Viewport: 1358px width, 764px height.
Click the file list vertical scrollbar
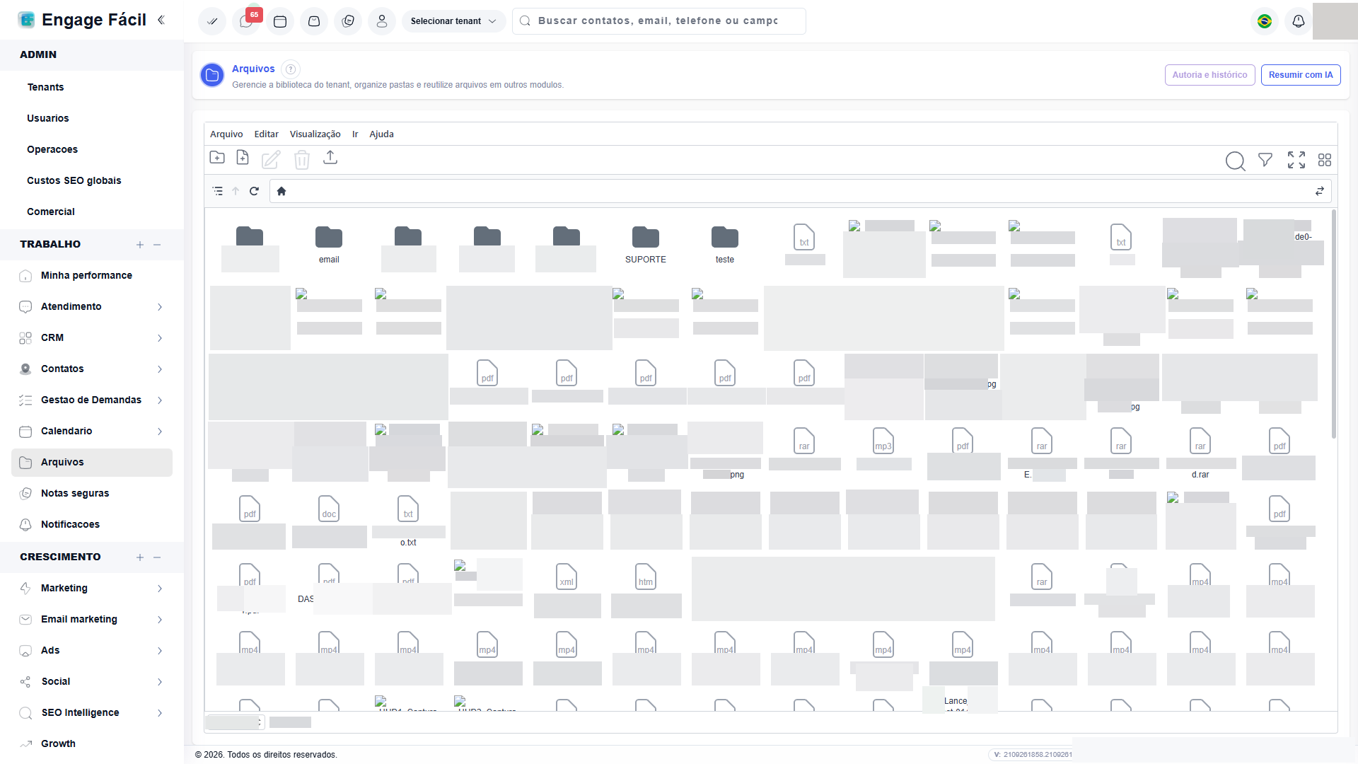(x=1334, y=324)
